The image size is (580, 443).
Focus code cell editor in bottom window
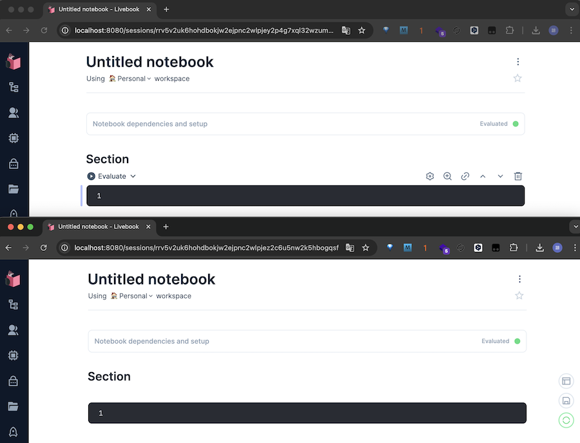(x=307, y=413)
